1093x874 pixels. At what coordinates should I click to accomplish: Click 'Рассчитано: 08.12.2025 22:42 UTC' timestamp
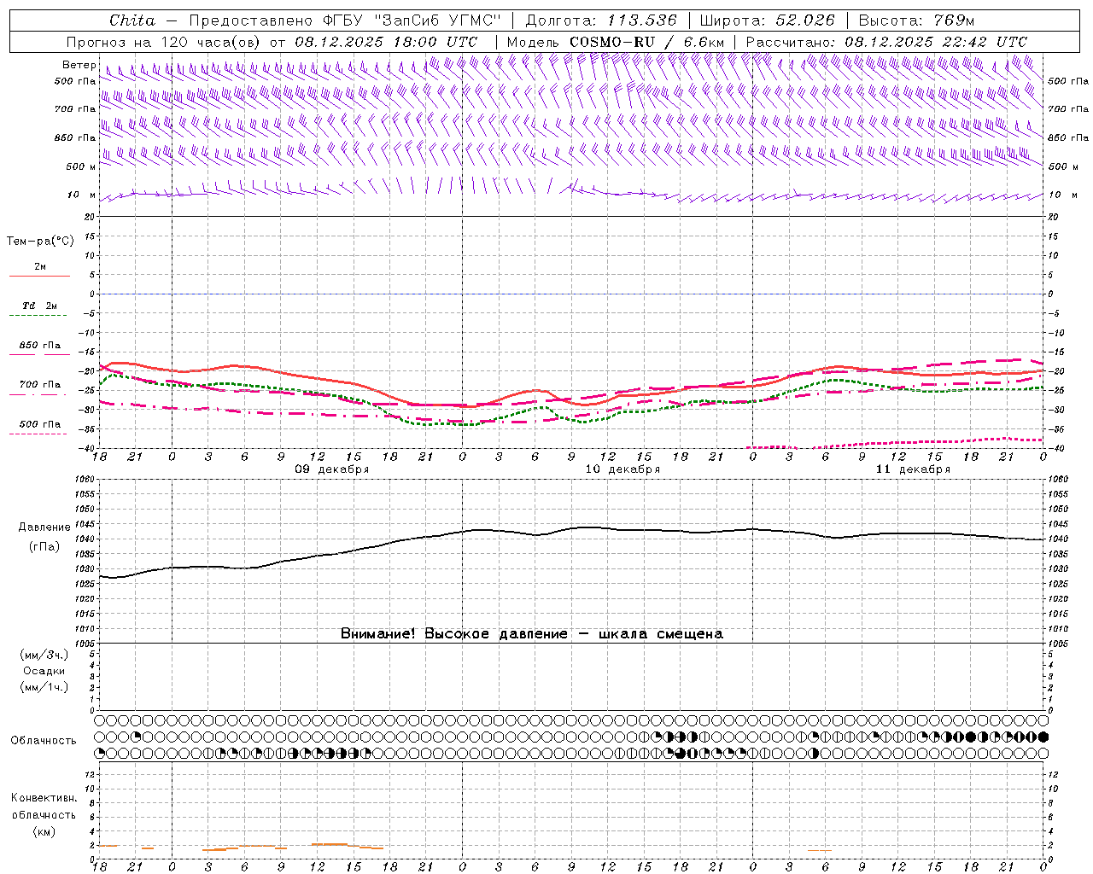click(x=886, y=42)
